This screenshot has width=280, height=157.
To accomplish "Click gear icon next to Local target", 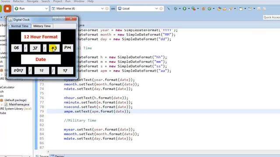I will pos(161,9).
